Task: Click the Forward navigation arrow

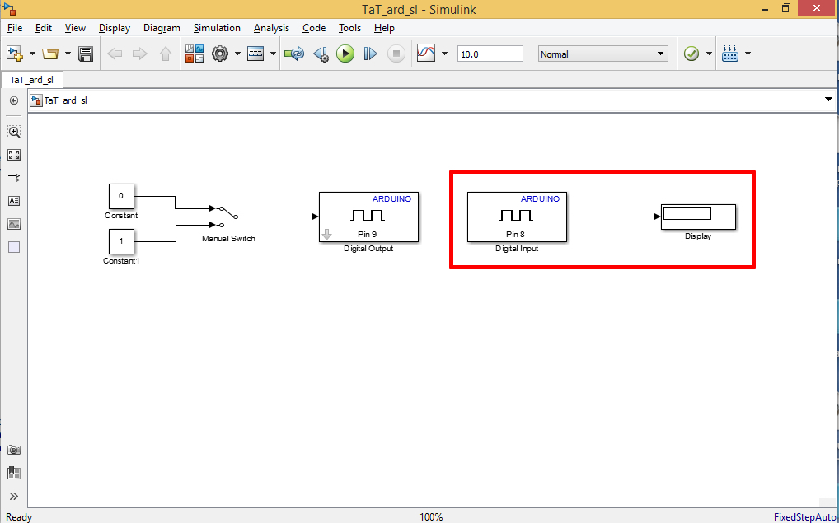Action: pyautogui.click(x=139, y=54)
